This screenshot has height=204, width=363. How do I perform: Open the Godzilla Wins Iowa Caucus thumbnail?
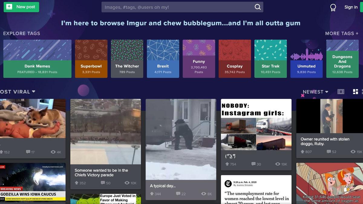click(x=33, y=182)
